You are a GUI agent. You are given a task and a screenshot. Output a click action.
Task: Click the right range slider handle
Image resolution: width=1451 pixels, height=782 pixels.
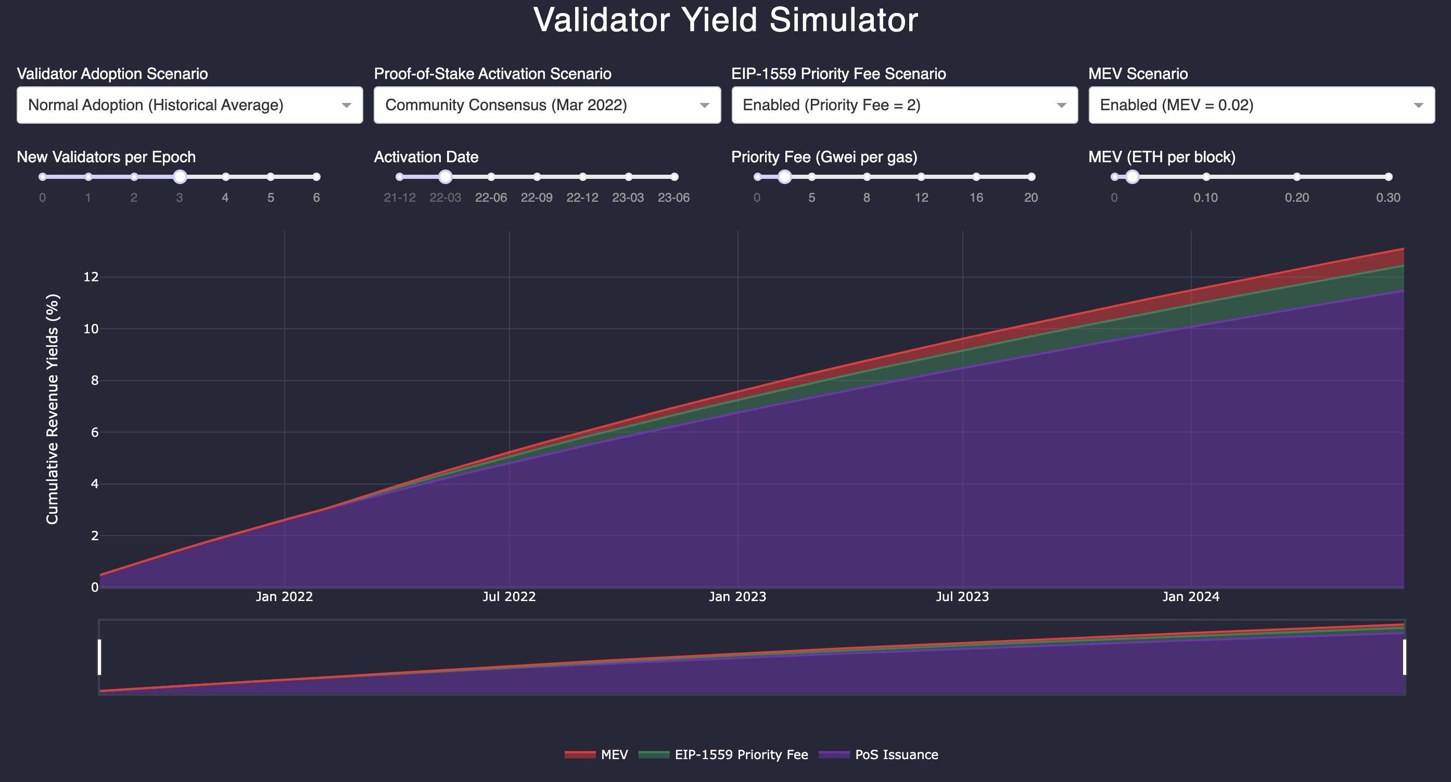1404,657
